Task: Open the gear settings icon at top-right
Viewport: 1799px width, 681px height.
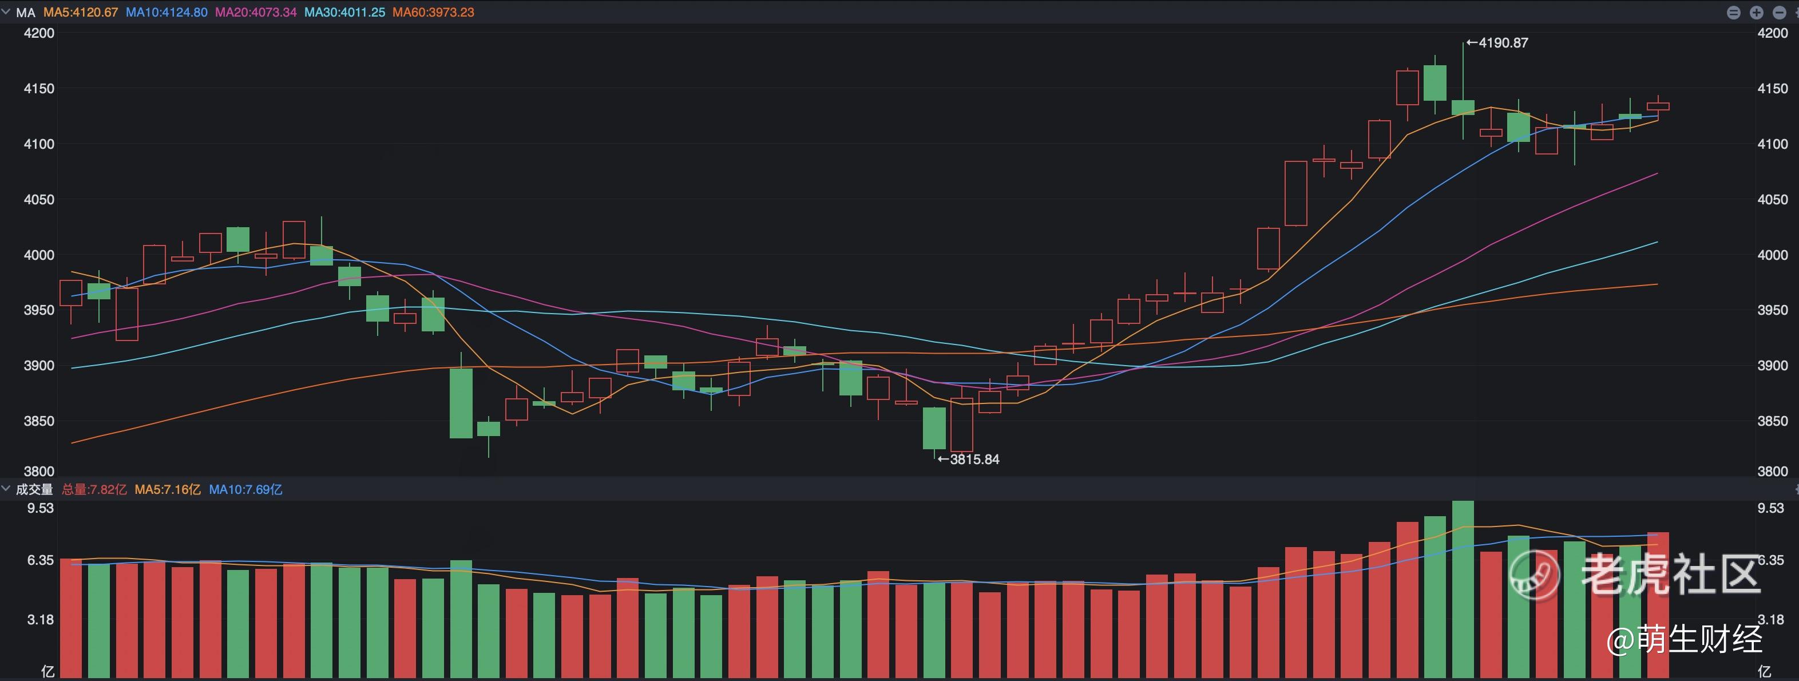Action: tap(1797, 13)
